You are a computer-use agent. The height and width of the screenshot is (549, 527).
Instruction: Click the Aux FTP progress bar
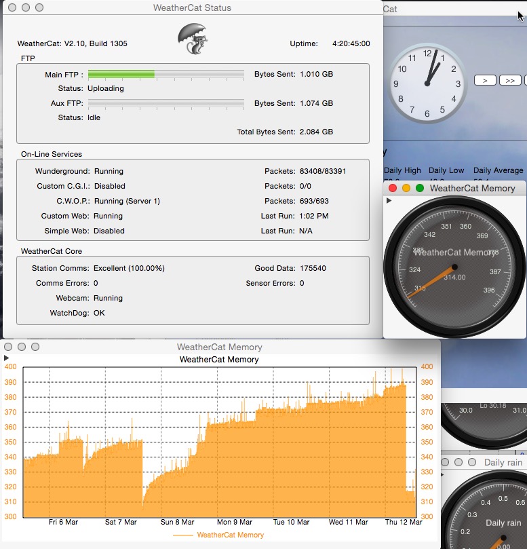pyautogui.click(x=166, y=103)
